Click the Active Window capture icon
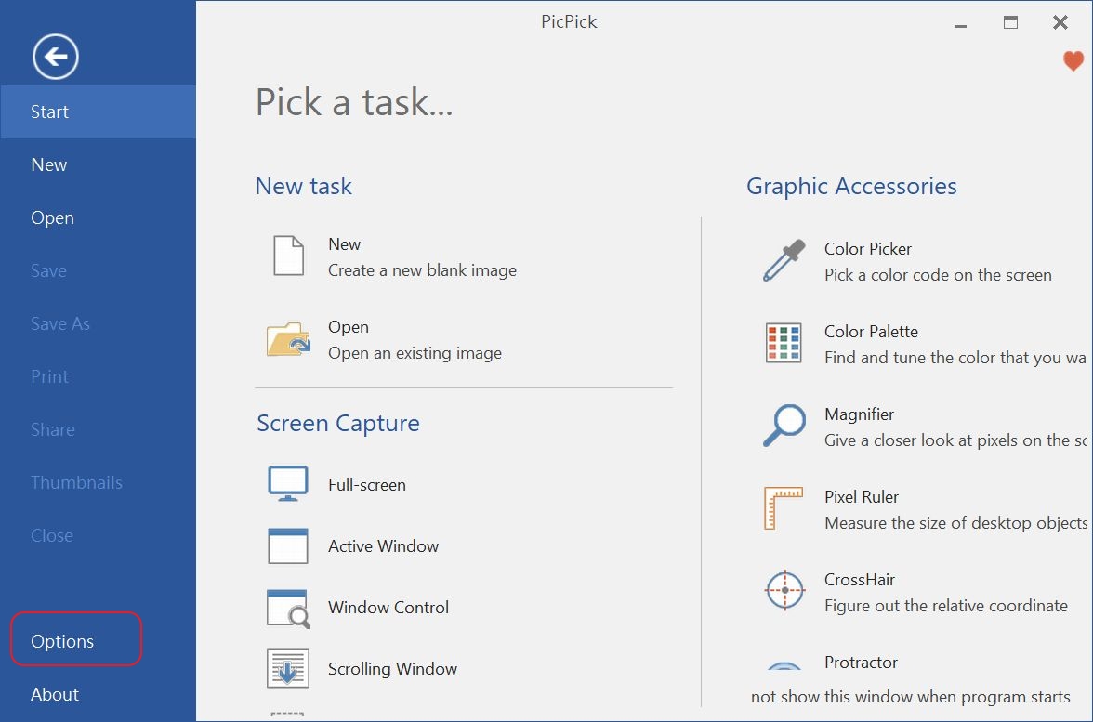Image resolution: width=1093 pixels, height=722 pixels. coord(288,545)
